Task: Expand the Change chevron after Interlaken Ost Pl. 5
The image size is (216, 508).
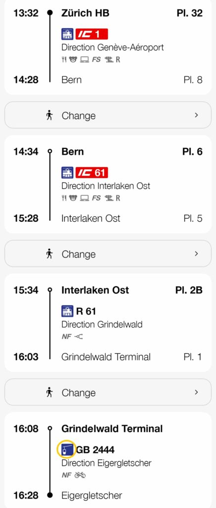Action: 196,254
